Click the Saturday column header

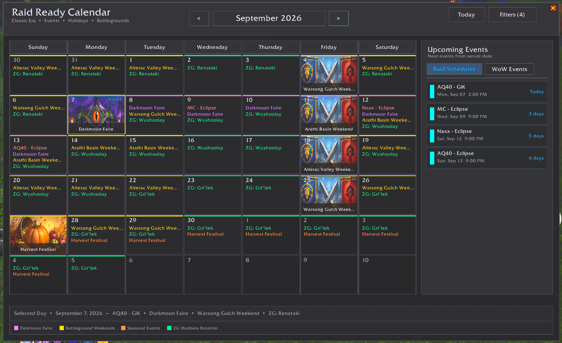(387, 47)
